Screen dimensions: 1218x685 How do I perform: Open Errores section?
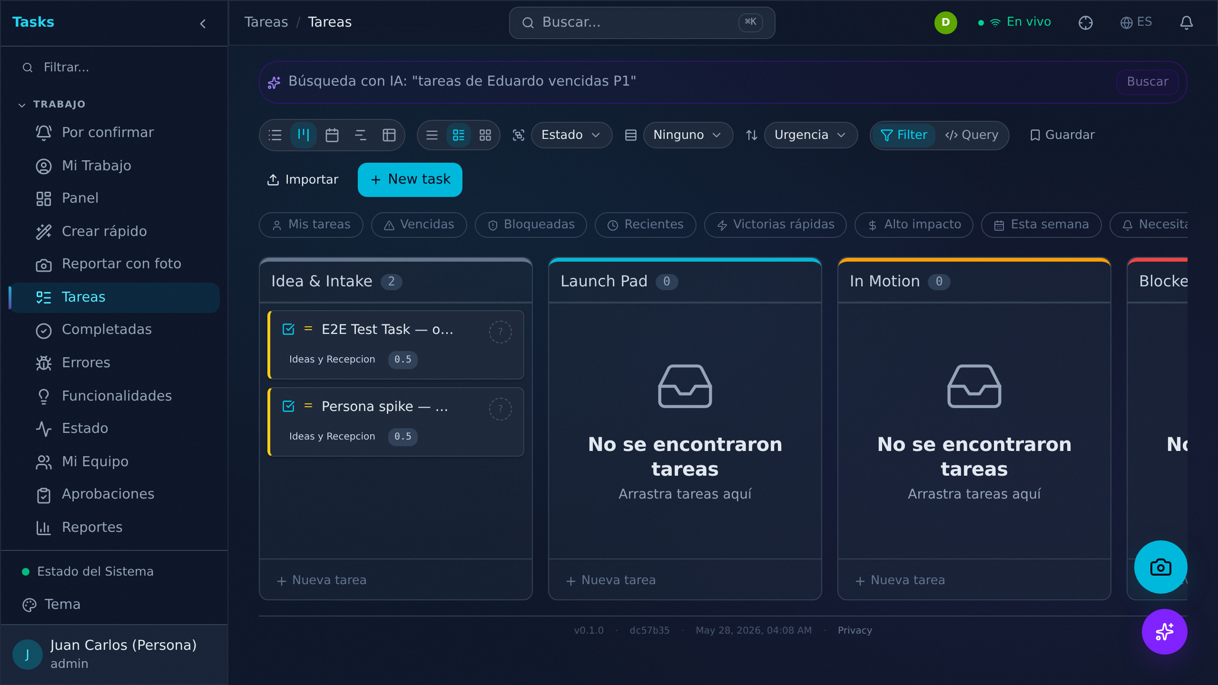tap(114, 362)
